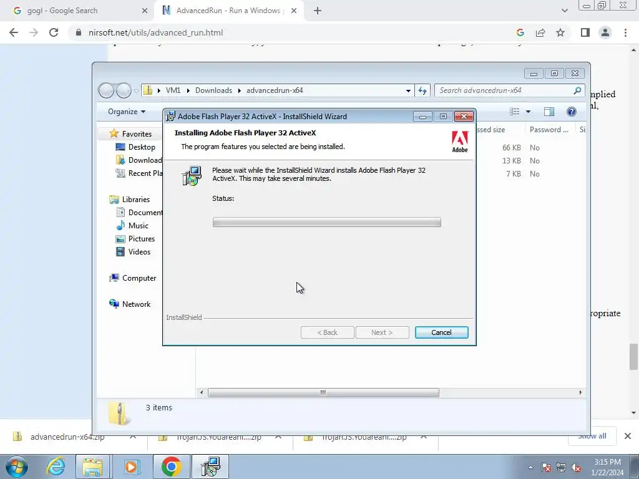This screenshot has height=479, width=639.
Task: Show hidden system tray icons
Action: coord(530,468)
